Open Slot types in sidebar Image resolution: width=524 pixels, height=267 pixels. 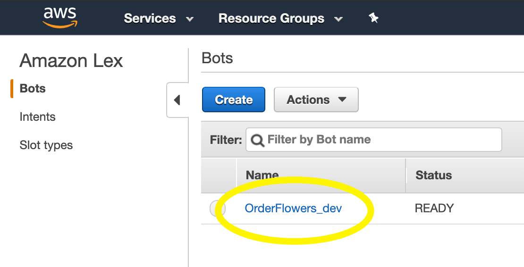[x=46, y=145]
